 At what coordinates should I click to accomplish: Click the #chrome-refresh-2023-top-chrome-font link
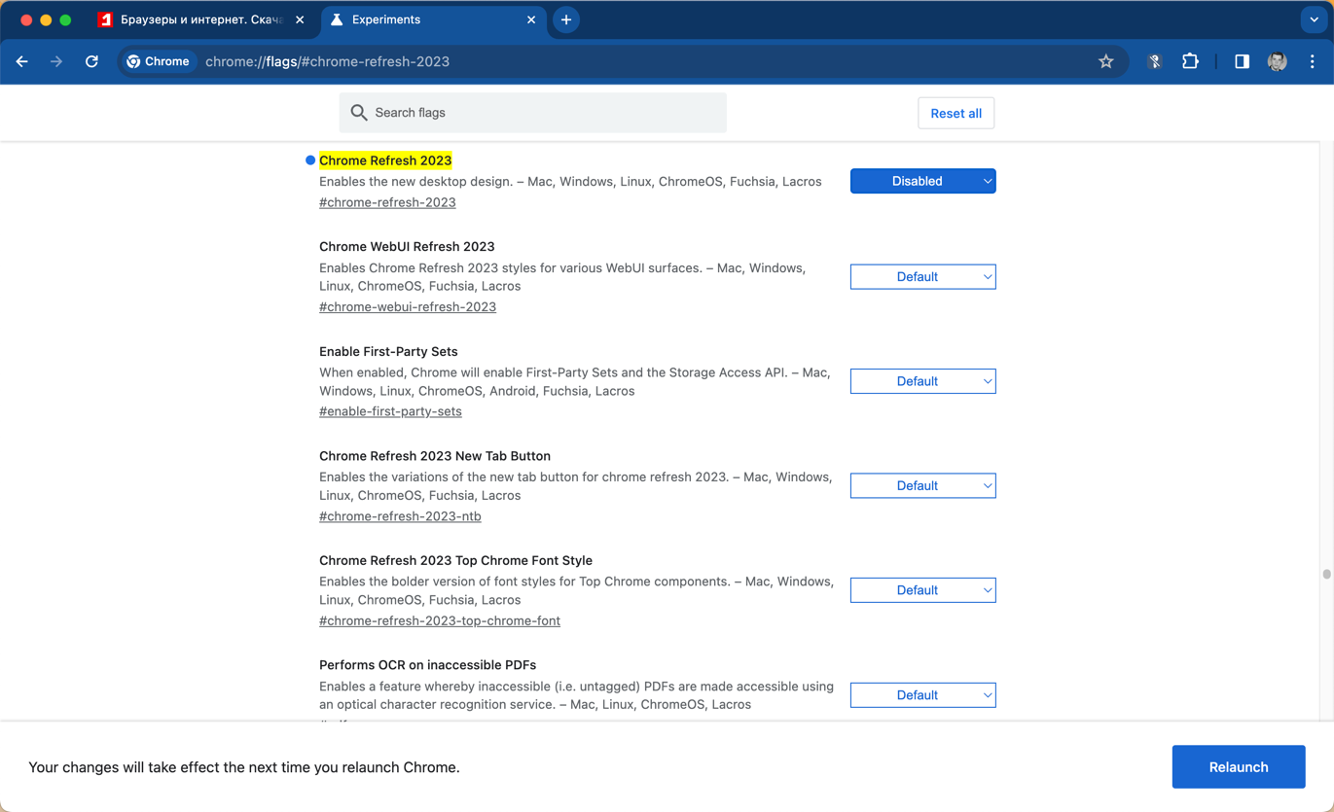440,620
